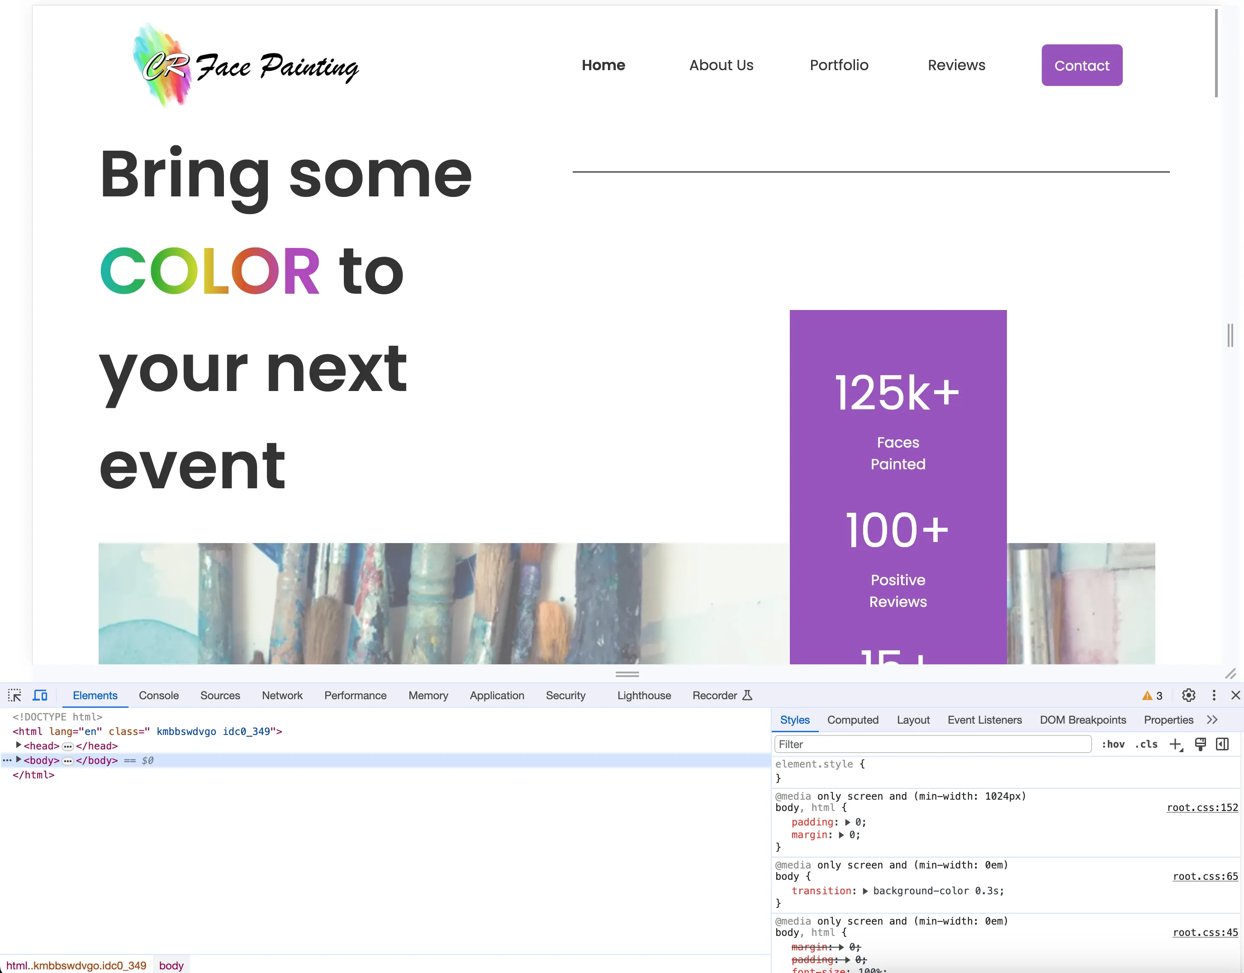Switch to the Console tab
This screenshot has height=973, width=1244.
tap(158, 696)
